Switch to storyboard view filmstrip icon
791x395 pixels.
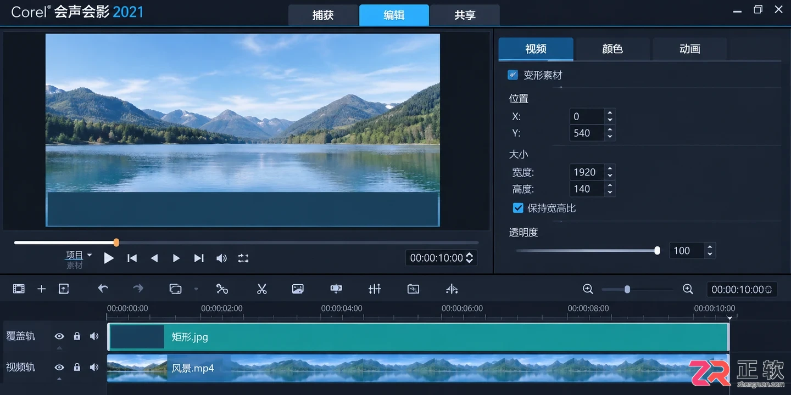[x=19, y=289]
